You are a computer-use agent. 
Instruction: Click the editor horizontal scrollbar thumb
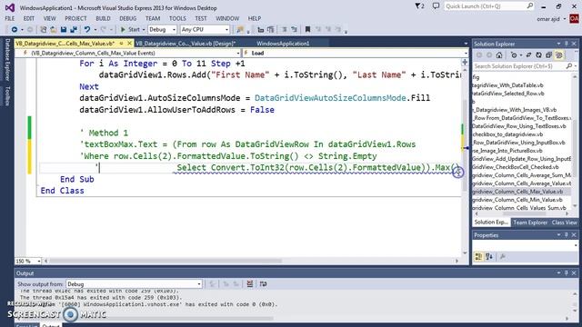point(166,261)
